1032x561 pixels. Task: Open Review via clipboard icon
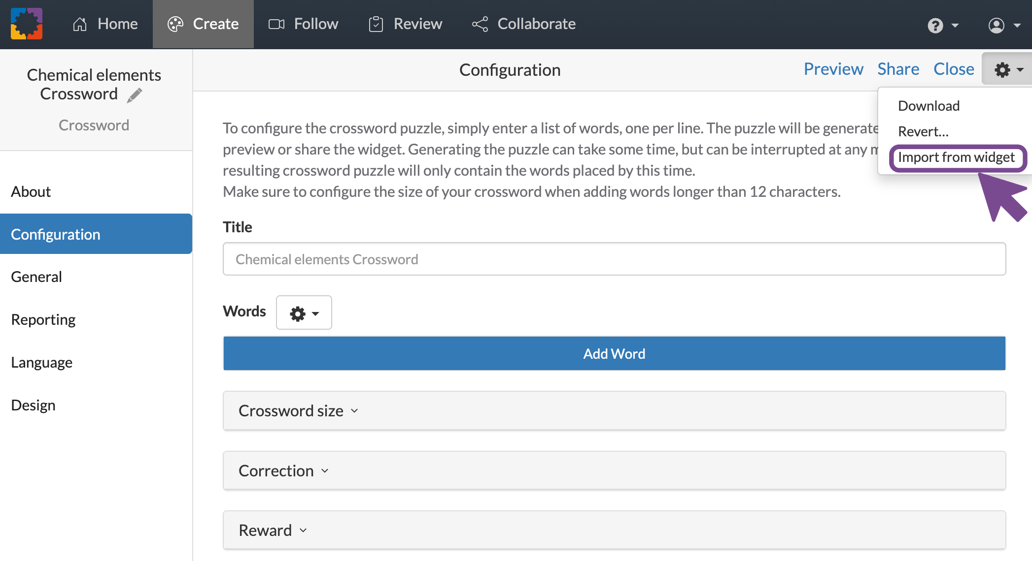pos(377,24)
